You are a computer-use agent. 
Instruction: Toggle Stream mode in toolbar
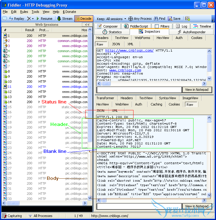click(x=64, y=19)
